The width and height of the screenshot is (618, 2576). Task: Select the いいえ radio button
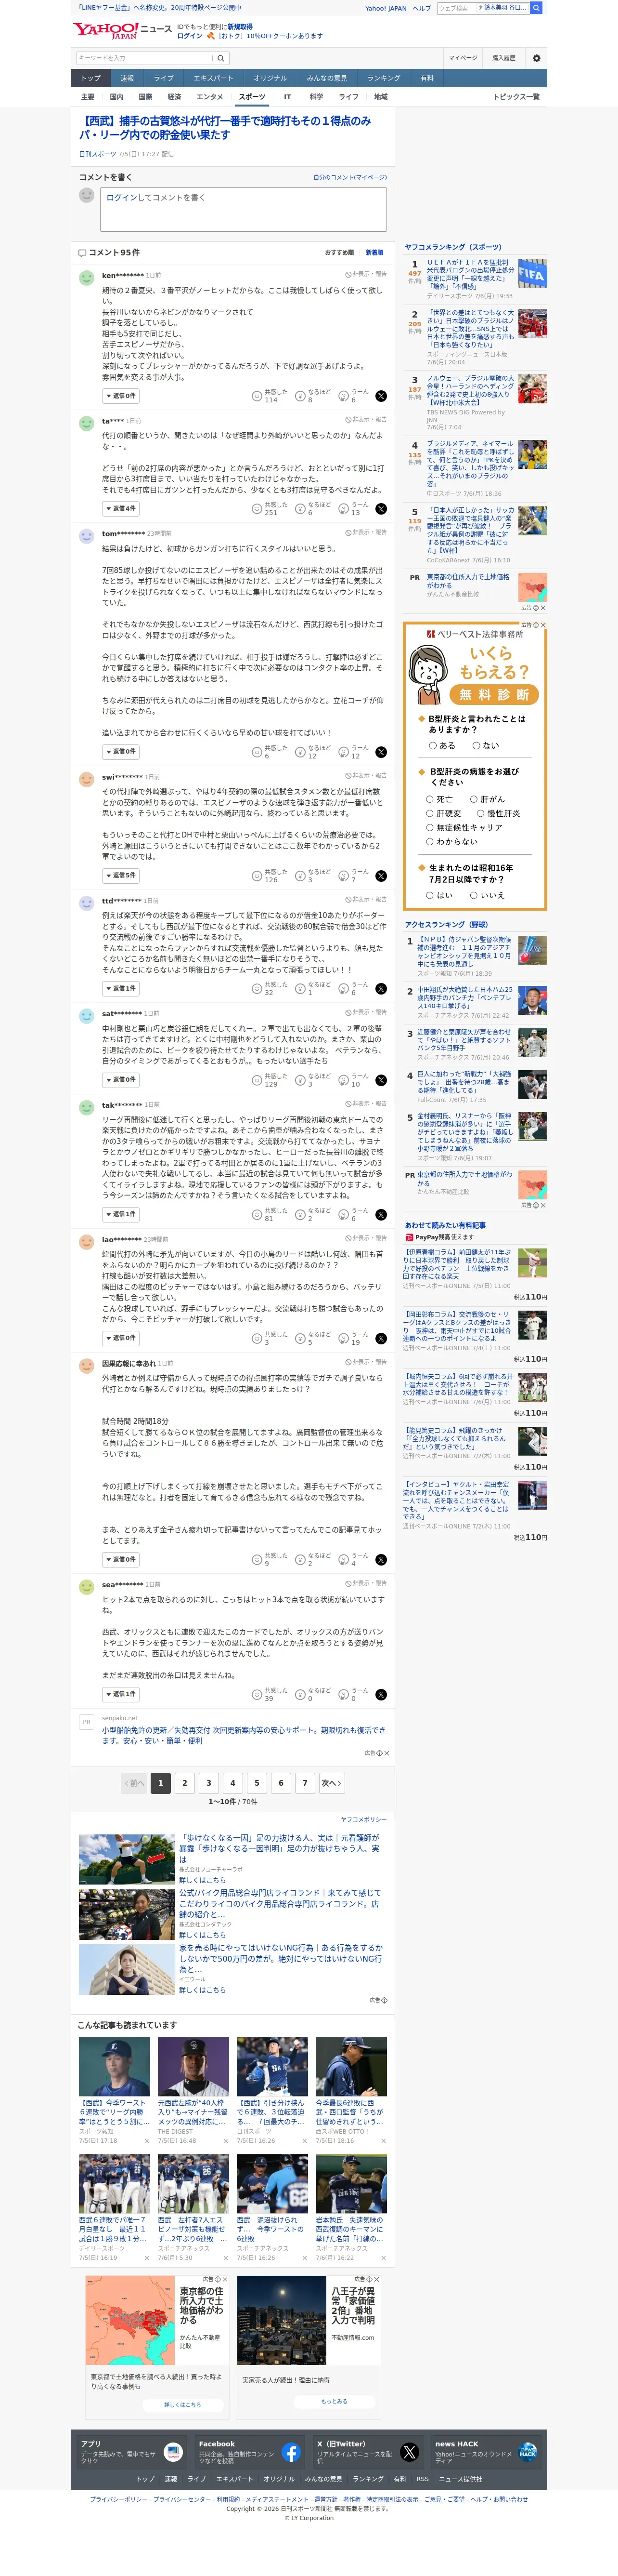click(473, 895)
